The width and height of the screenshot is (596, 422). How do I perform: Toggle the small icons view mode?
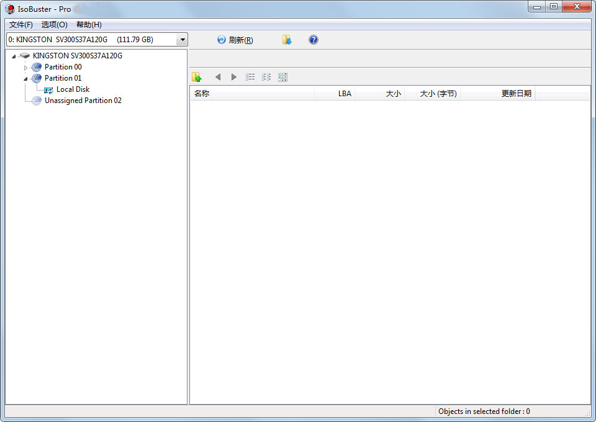click(282, 76)
